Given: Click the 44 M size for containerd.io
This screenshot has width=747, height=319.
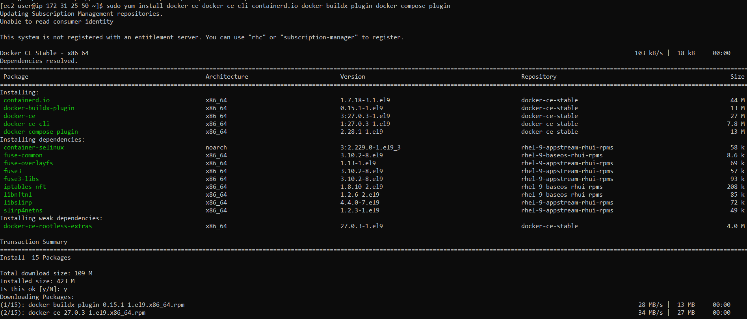Looking at the screenshot, I should [737, 100].
